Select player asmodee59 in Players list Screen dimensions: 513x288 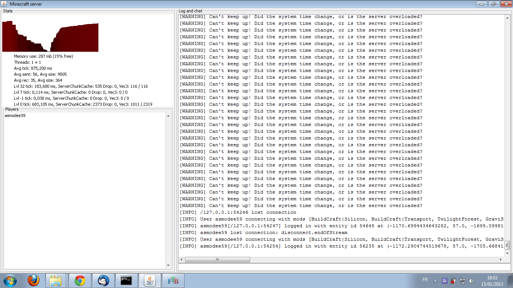15,116
